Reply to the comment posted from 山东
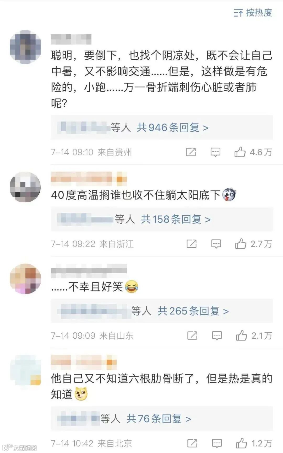283x453 pixels. (x=217, y=335)
